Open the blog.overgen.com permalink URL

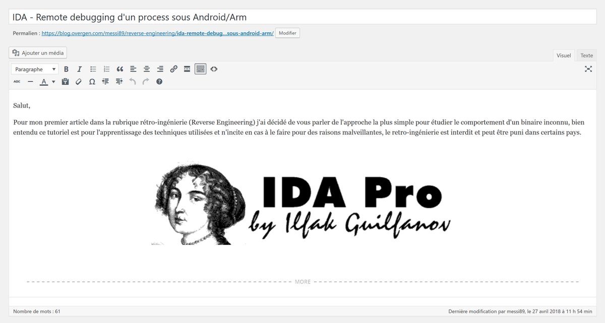click(157, 33)
